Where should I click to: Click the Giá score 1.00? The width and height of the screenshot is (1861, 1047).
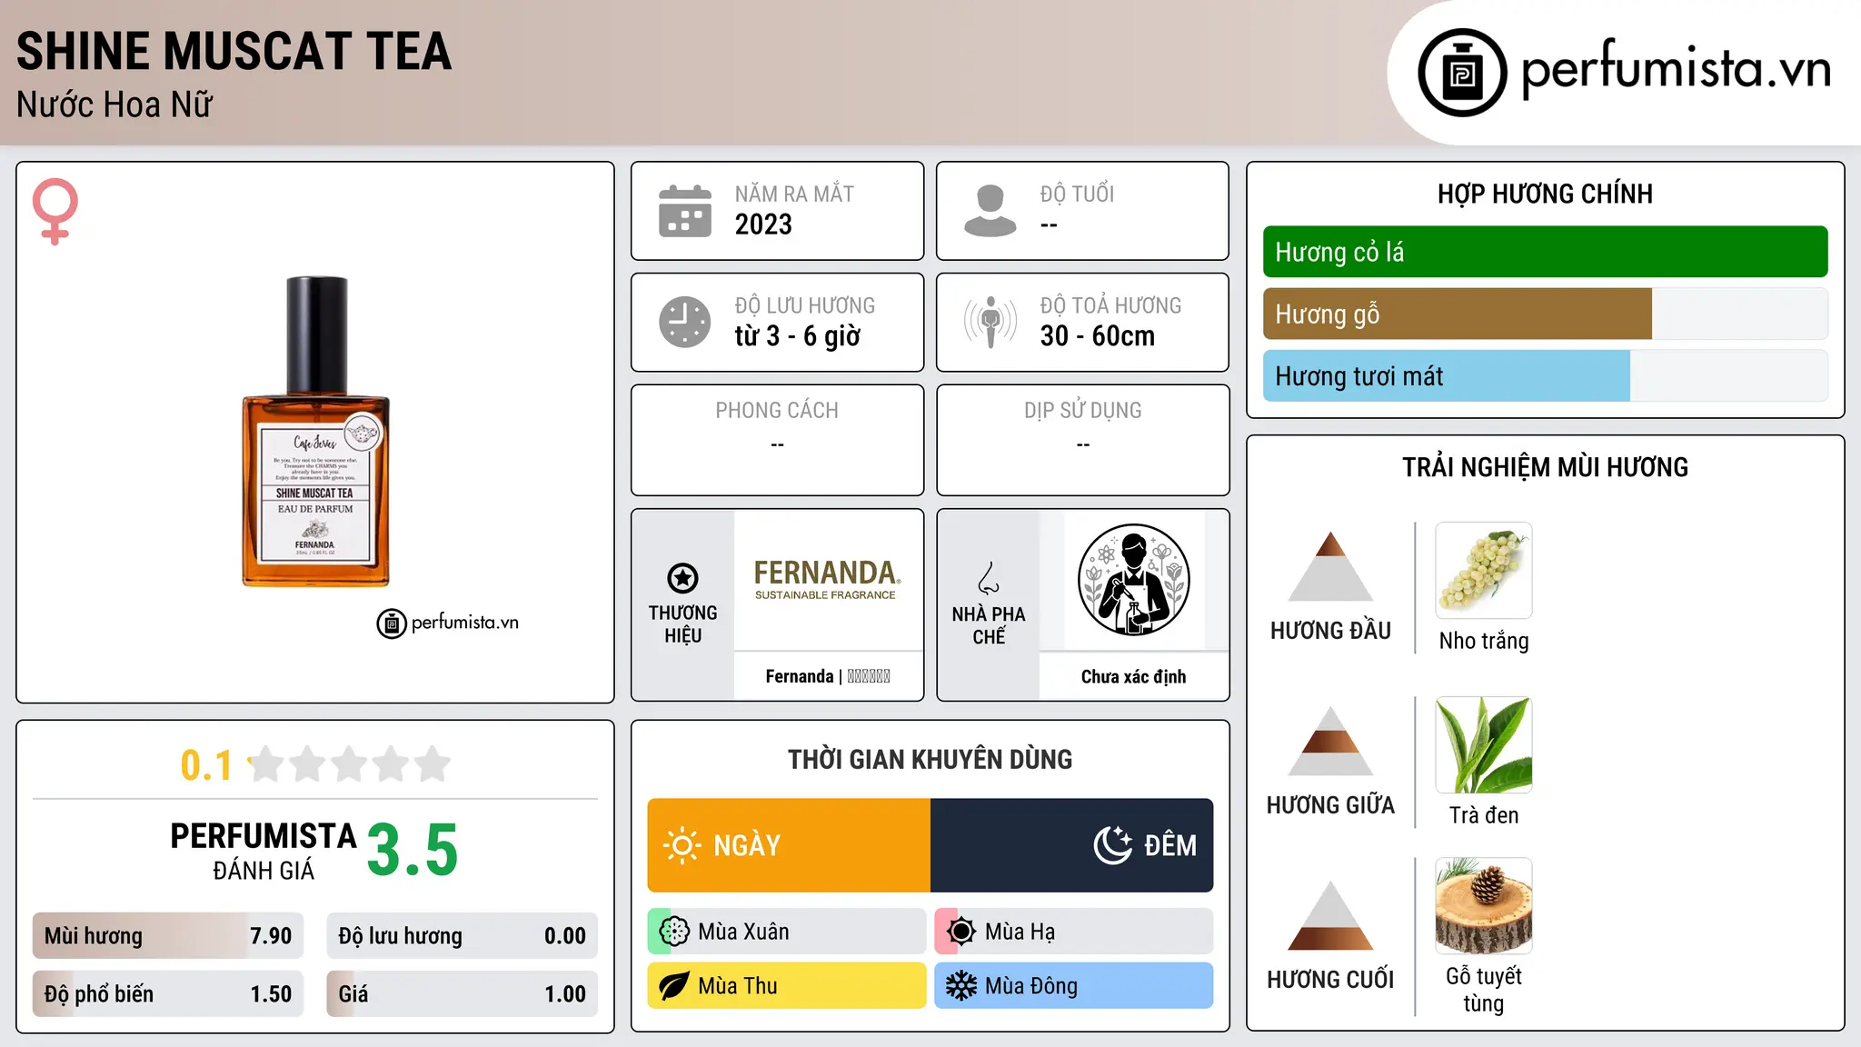565,994
